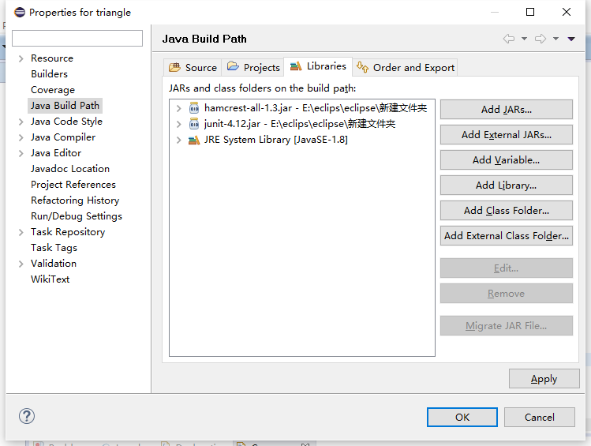The width and height of the screenshot is (591, 446).
Task: Click the forward navigation arrow icon
Action: point(541,39)
